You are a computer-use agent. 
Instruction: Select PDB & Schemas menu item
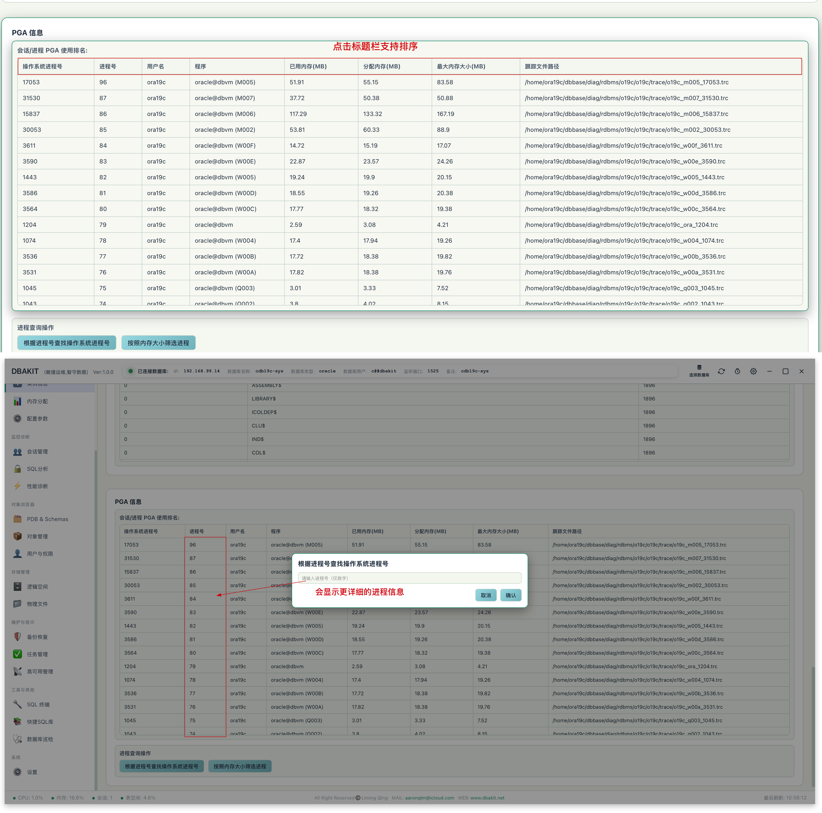47,519
